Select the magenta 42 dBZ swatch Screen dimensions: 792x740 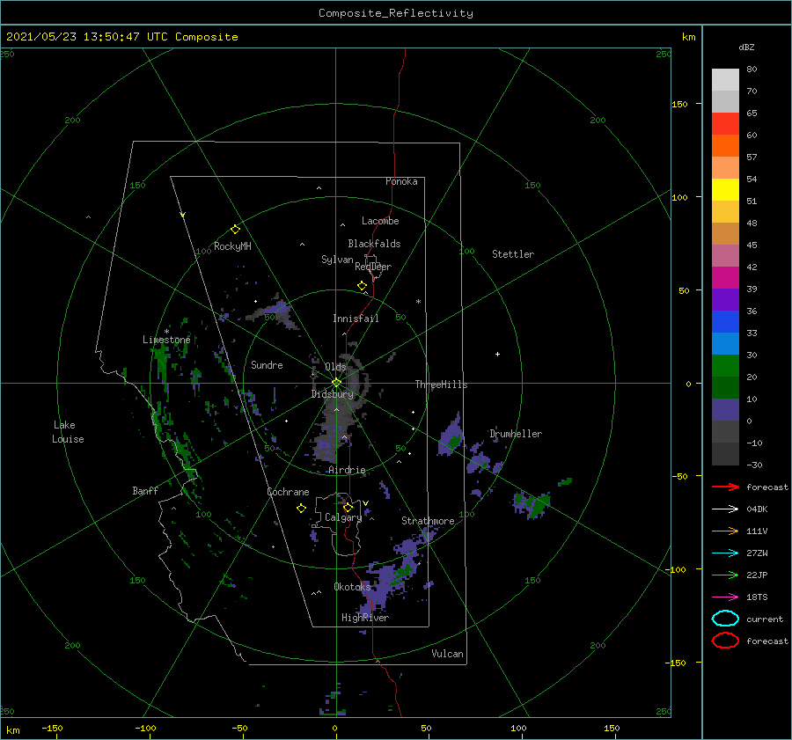coord(725,278)
